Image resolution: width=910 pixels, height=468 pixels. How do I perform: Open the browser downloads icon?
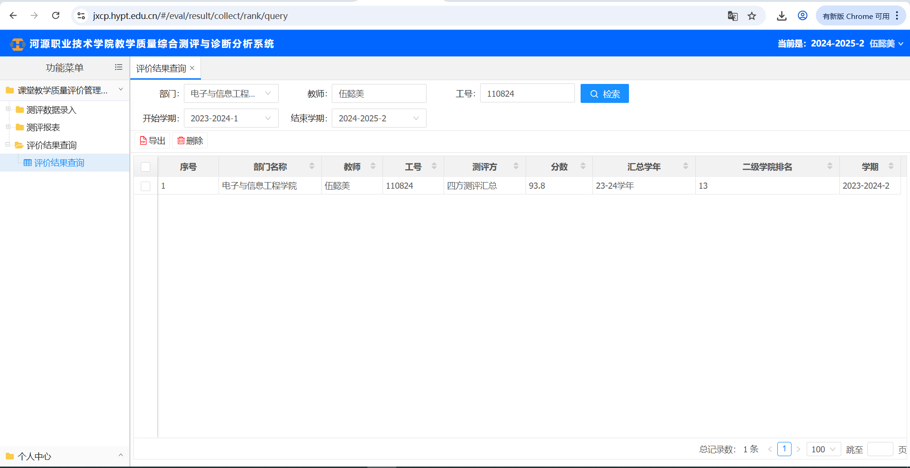(782, 16)
